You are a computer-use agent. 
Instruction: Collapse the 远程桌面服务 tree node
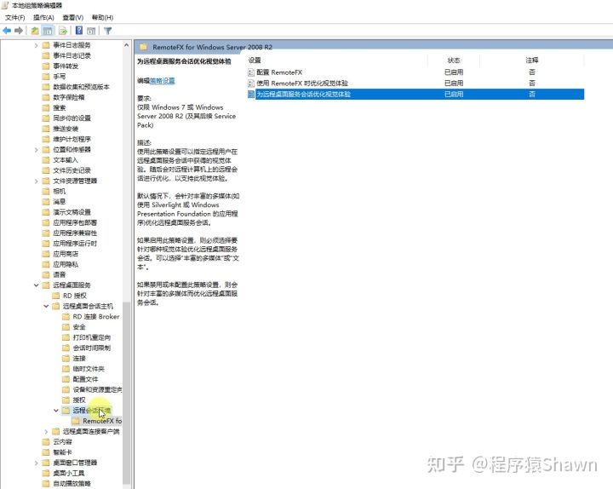point(36,285)
